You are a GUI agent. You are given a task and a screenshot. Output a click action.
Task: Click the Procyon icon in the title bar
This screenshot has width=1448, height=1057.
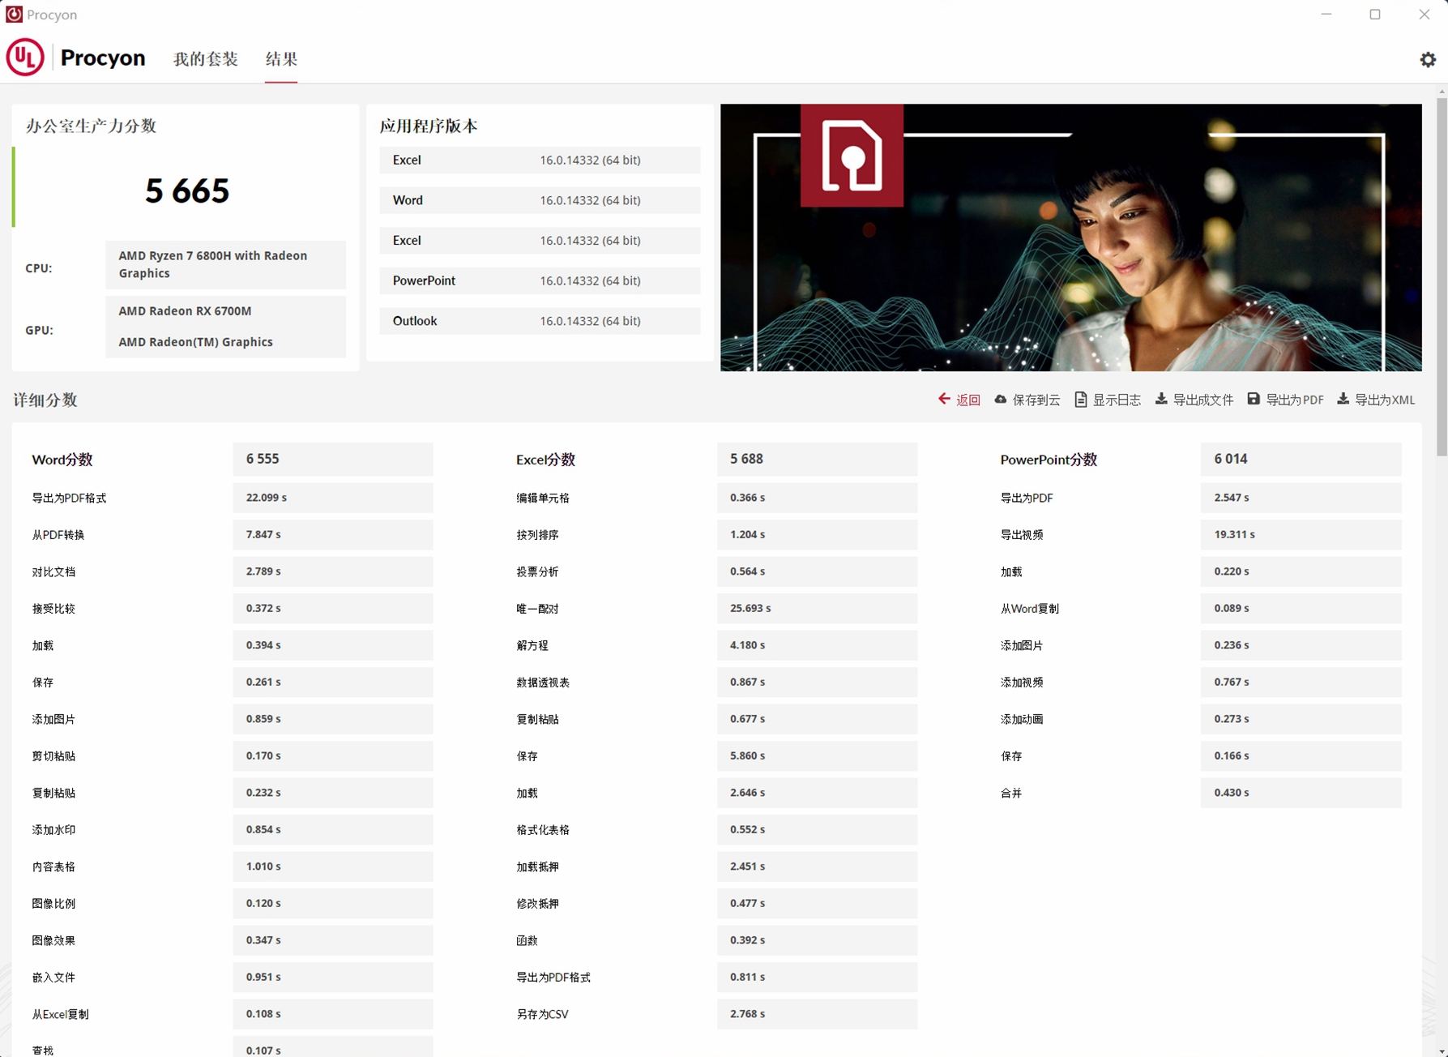(13, 13)
